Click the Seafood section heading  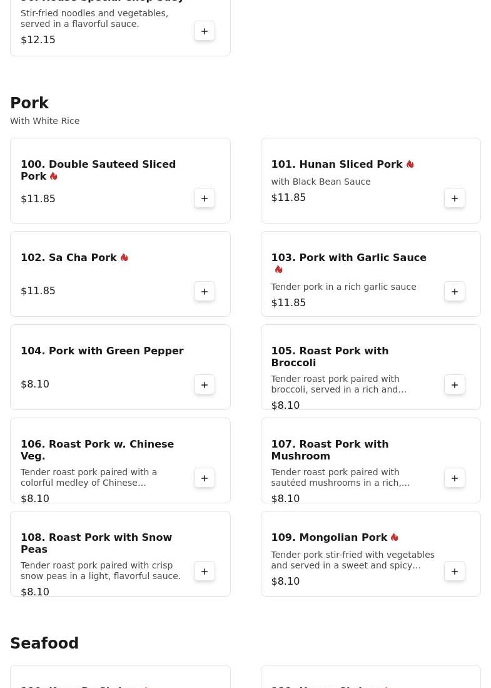coord(44,644)
